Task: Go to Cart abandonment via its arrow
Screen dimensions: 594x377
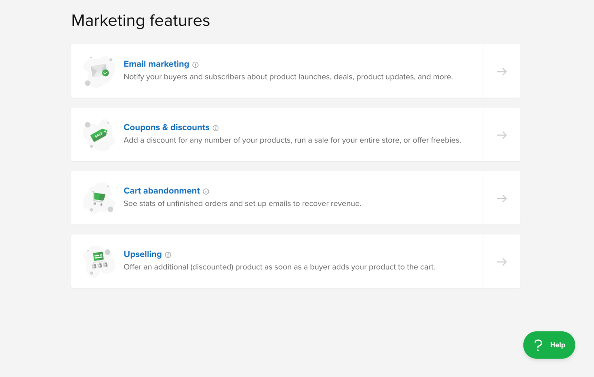Action: pyautogui.click(x=502, y=198)
